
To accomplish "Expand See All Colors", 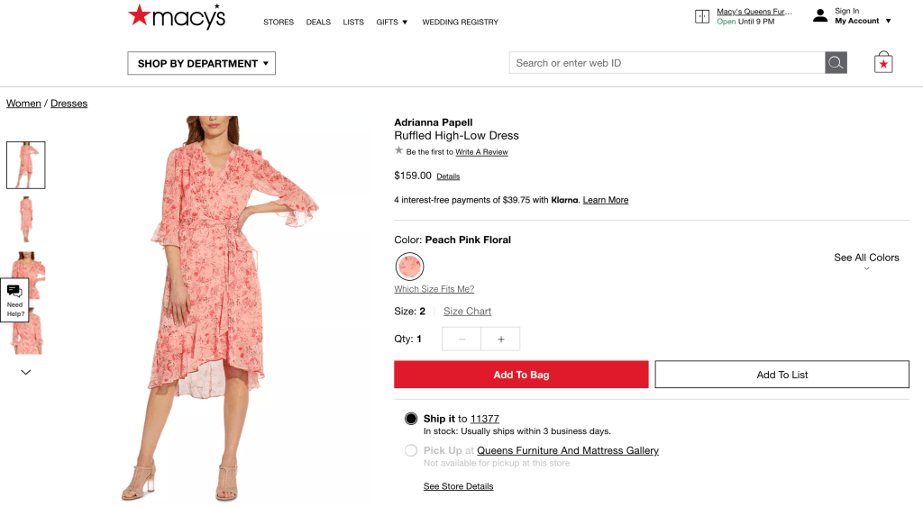I will (x=866, y=261).
